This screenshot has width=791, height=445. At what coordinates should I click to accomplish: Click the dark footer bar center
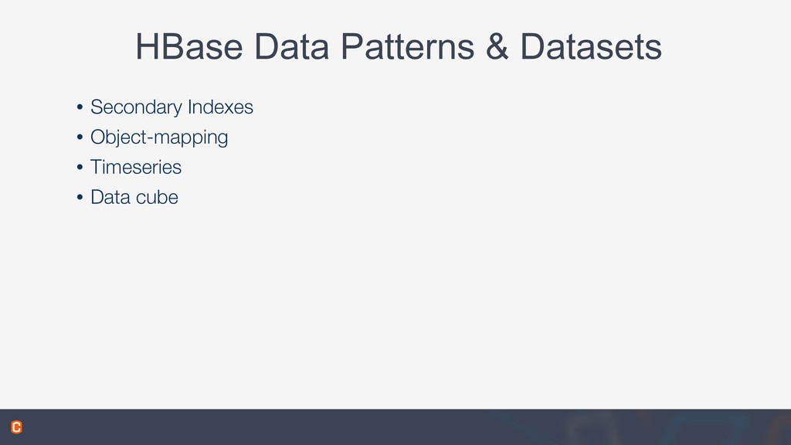(395, 426)
